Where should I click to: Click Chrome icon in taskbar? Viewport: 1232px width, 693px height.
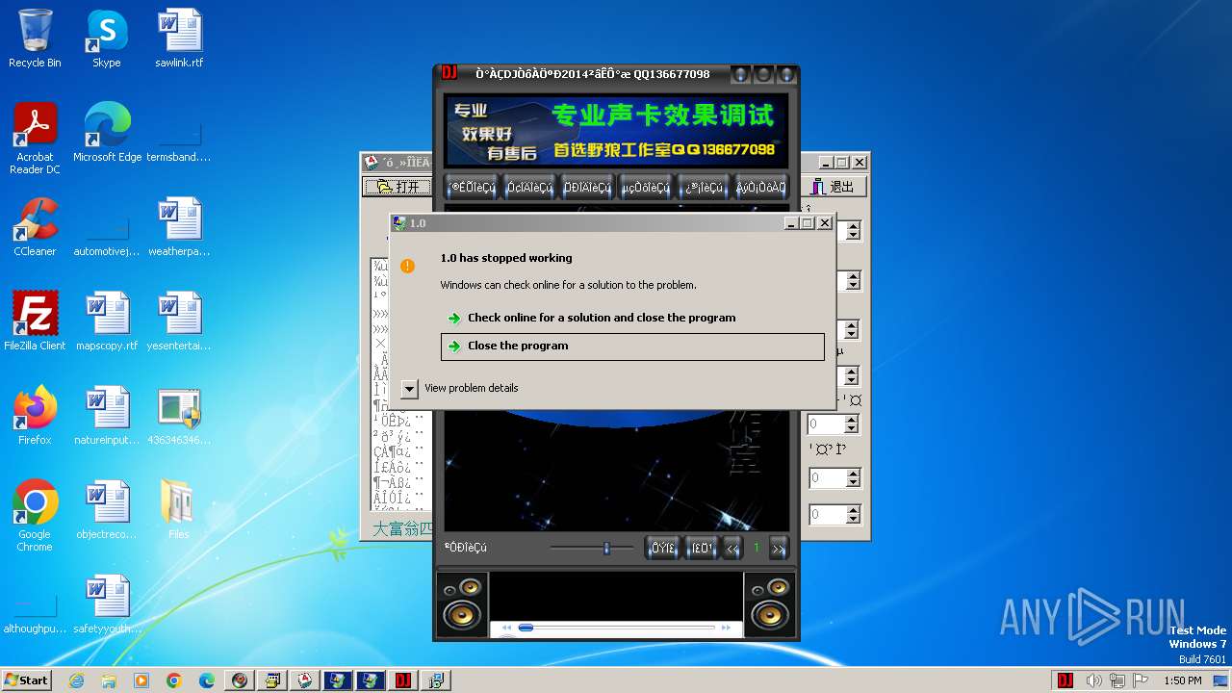coord(174,680)
